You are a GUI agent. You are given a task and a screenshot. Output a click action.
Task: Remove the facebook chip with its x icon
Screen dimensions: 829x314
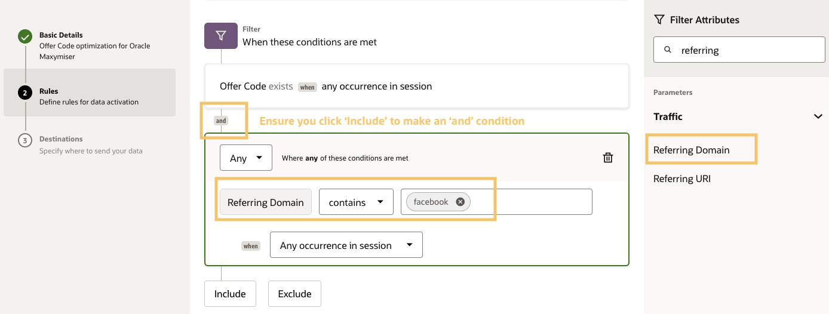pos(460,202)
